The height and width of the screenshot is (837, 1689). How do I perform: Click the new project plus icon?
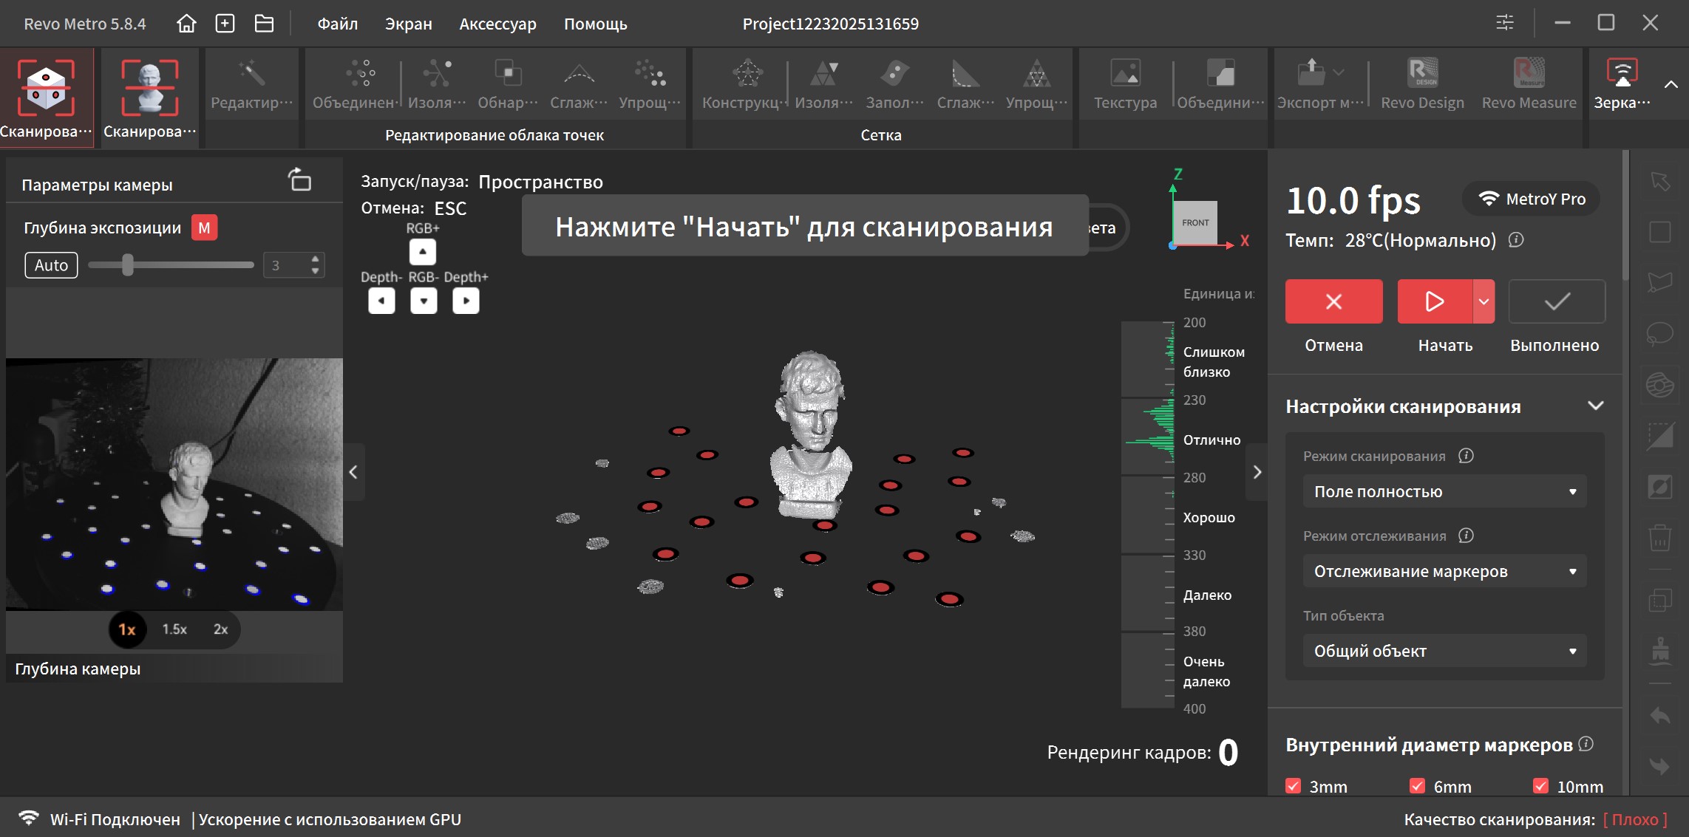tap(225, 24)
